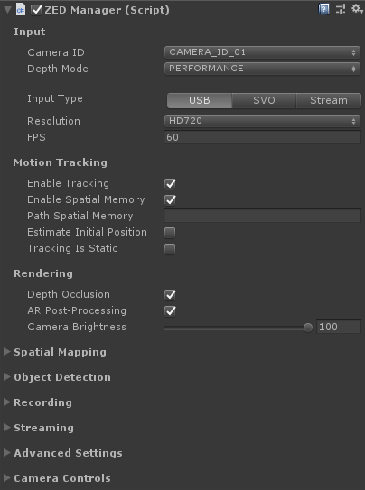Turn off Depth Occlusion
Screen dimensions: 365x490
(x=170, y=295)
